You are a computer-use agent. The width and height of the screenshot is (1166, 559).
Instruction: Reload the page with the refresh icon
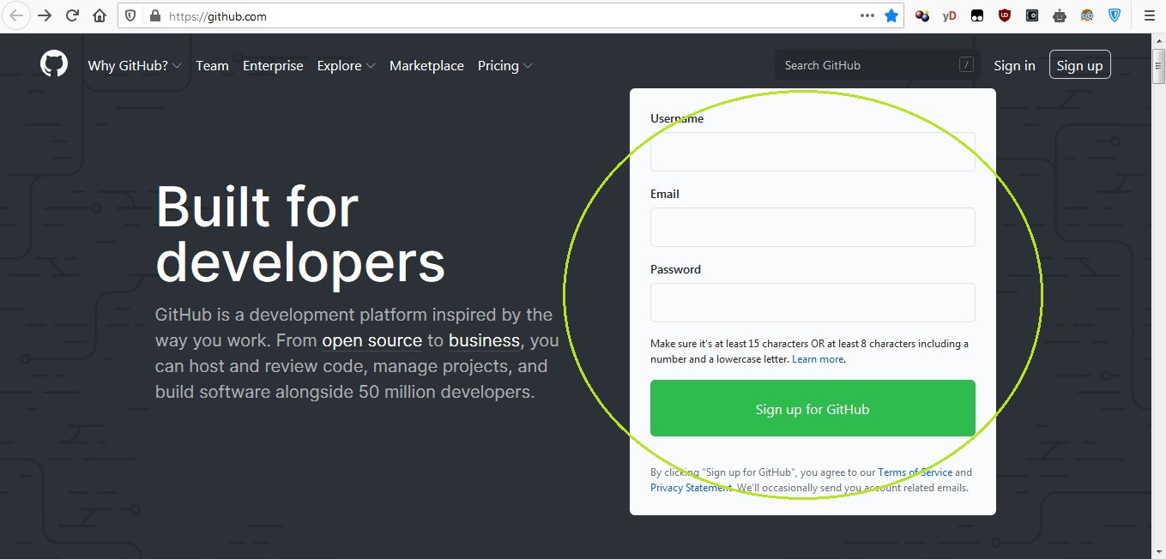click(72, 15)
